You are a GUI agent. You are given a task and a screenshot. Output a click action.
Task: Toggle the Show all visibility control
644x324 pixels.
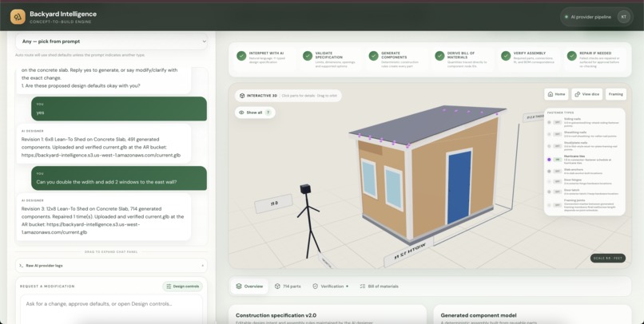coord(255,113)
